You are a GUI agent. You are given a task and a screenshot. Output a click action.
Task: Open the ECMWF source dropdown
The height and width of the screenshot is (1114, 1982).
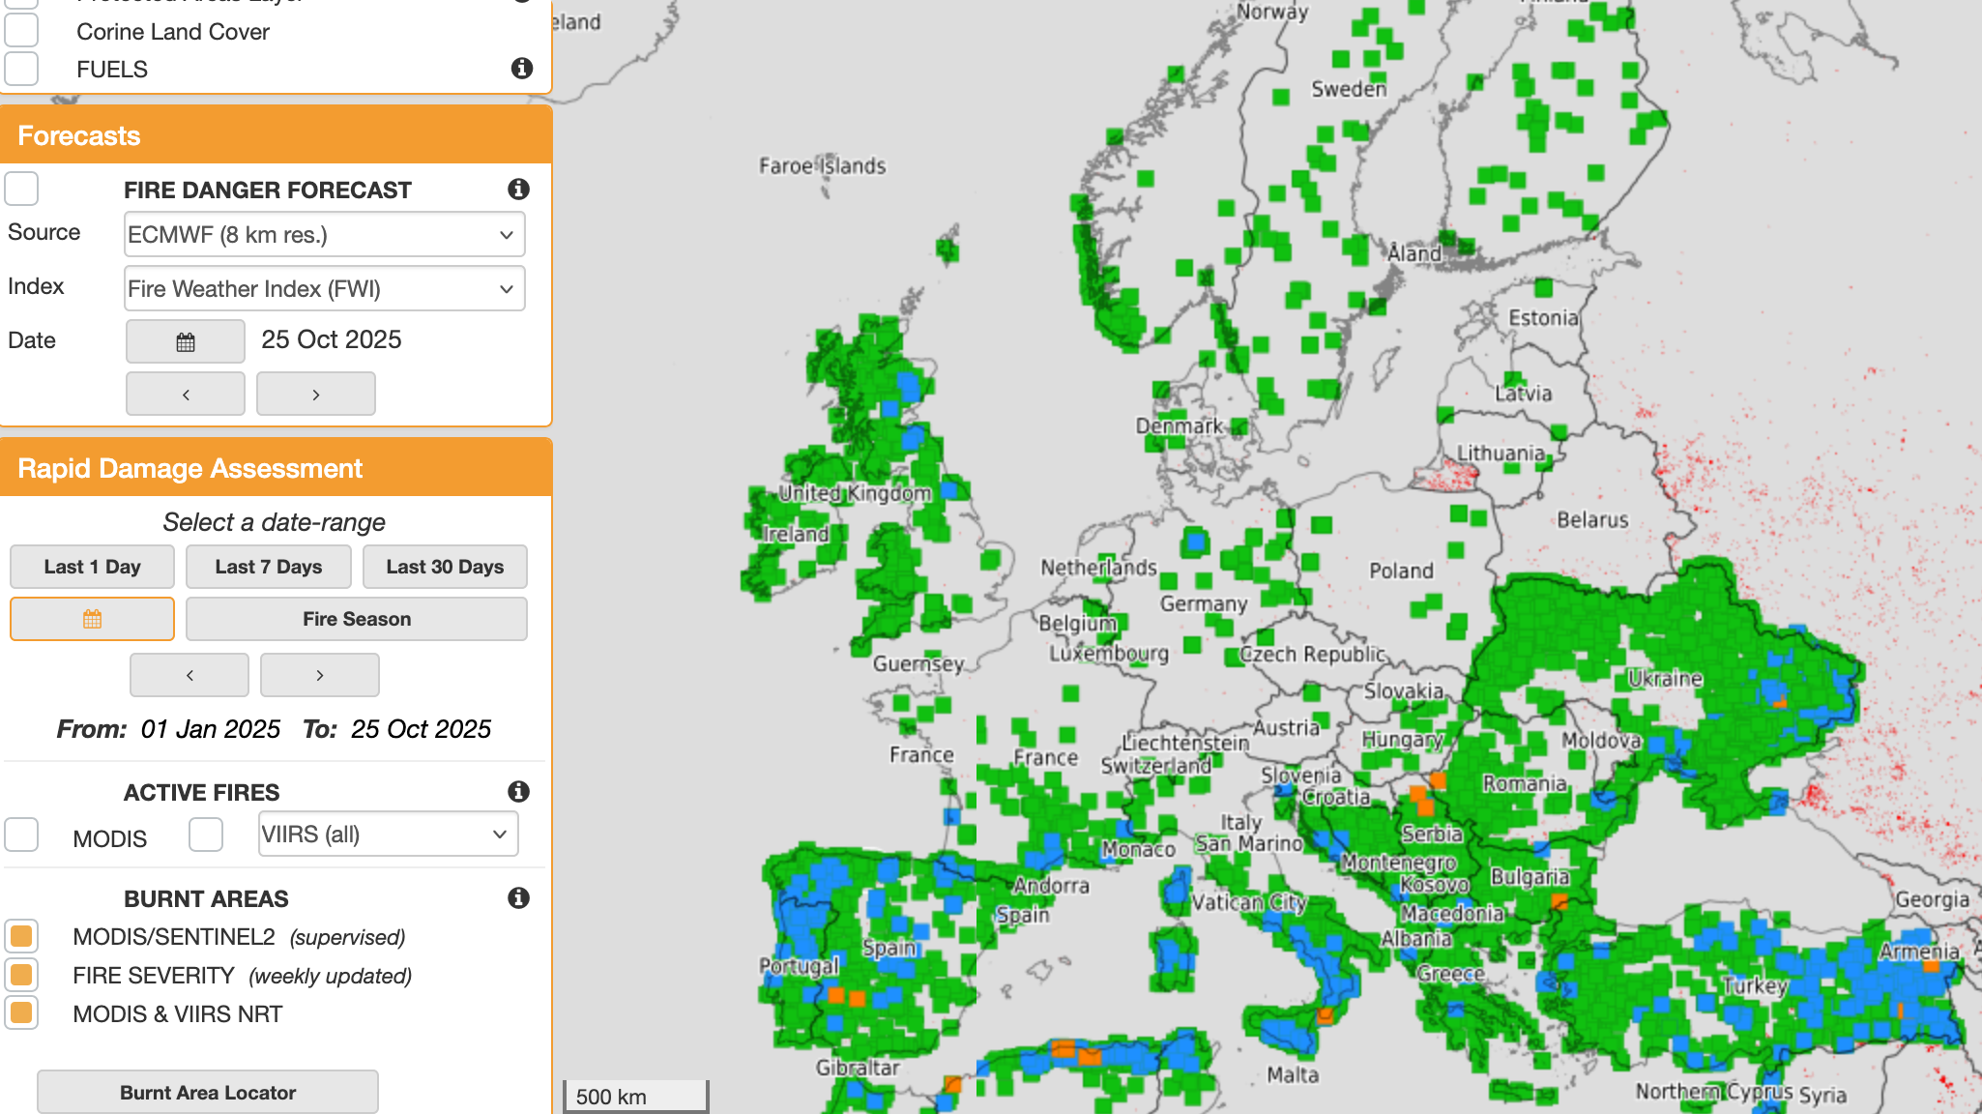point(324,235)
